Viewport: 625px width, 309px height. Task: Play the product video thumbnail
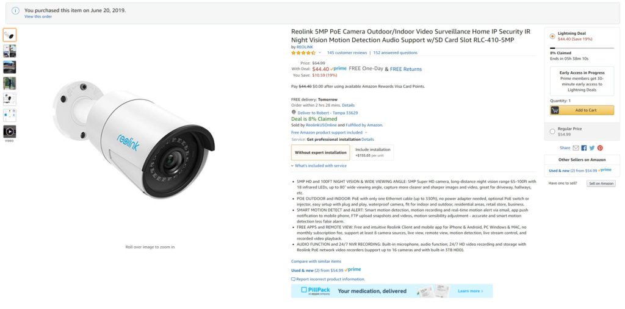[10, 131]
